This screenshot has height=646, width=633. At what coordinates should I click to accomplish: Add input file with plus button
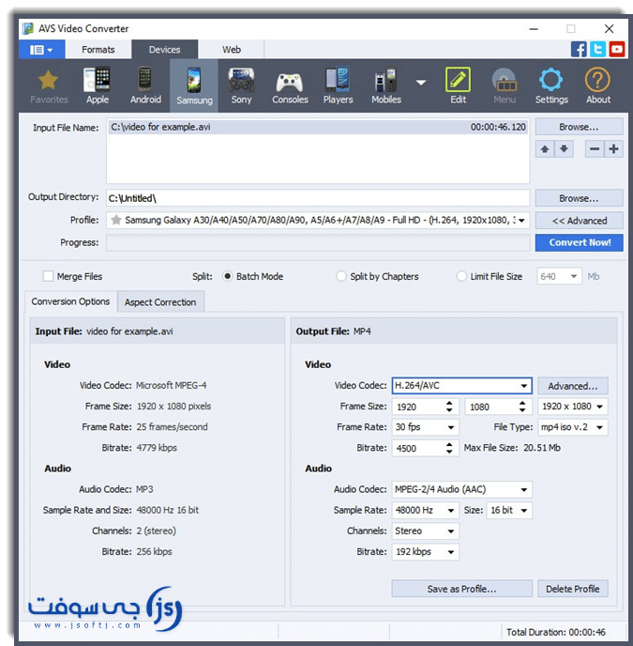613,149
